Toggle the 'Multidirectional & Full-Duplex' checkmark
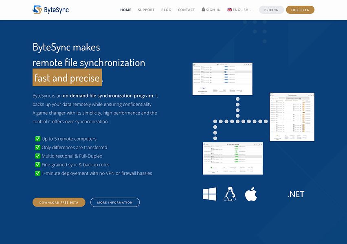Image resolution: width=347 pixels, height=244 pixels. (37, 156)
